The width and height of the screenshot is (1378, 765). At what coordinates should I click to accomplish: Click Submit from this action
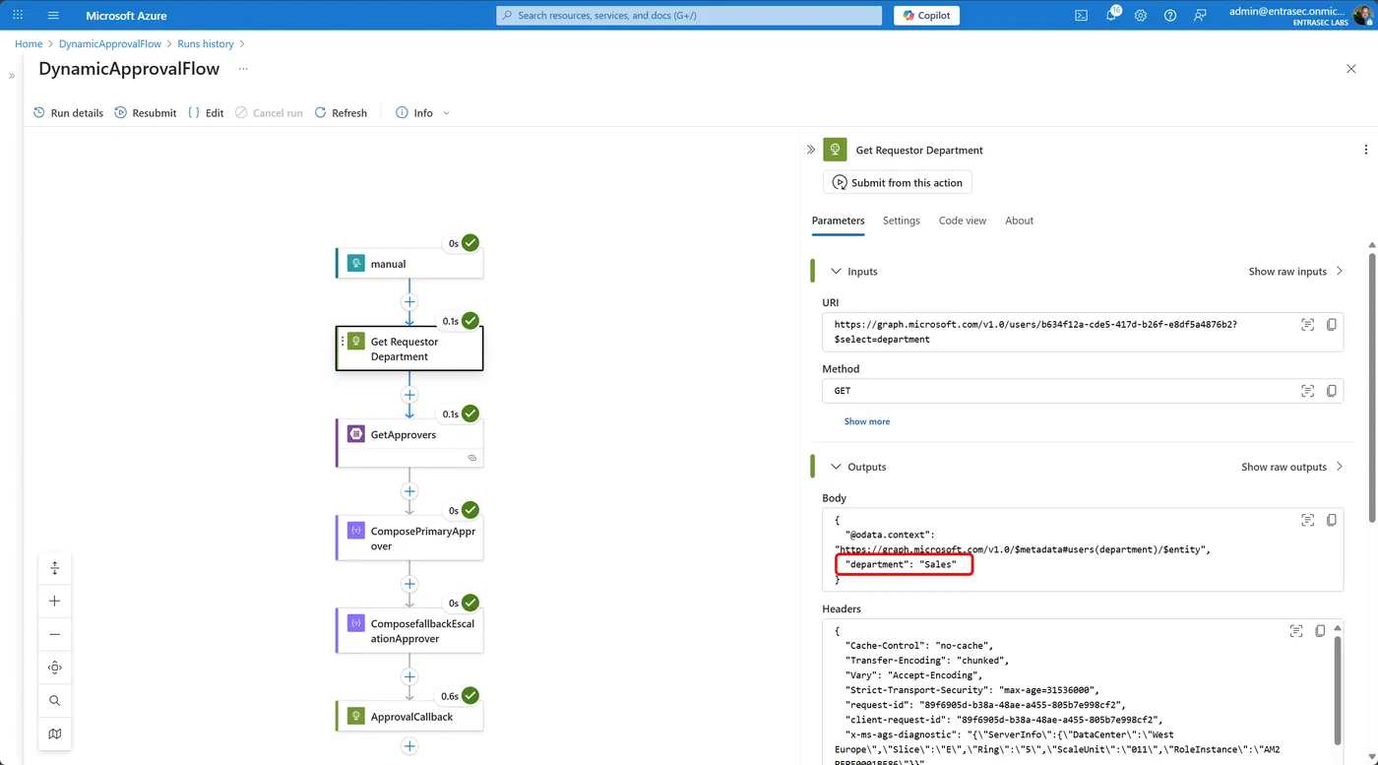[x=898, y=182]
